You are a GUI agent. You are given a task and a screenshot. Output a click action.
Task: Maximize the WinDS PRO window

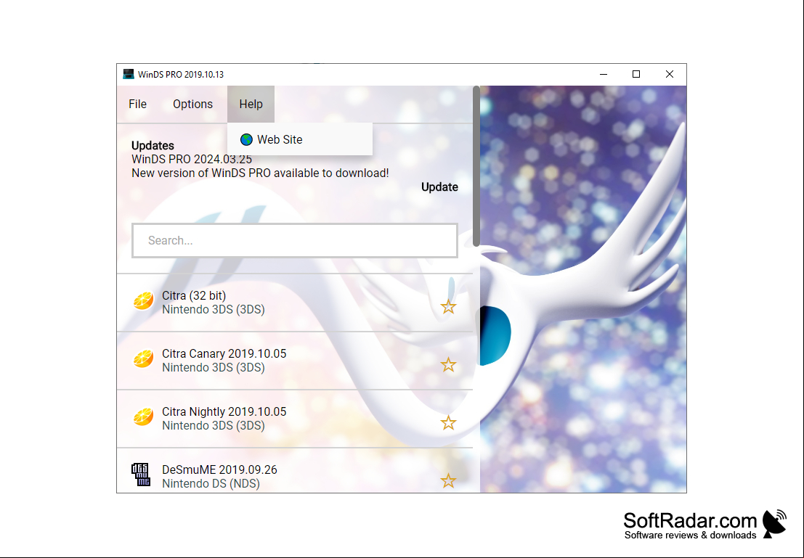point(636,74)
